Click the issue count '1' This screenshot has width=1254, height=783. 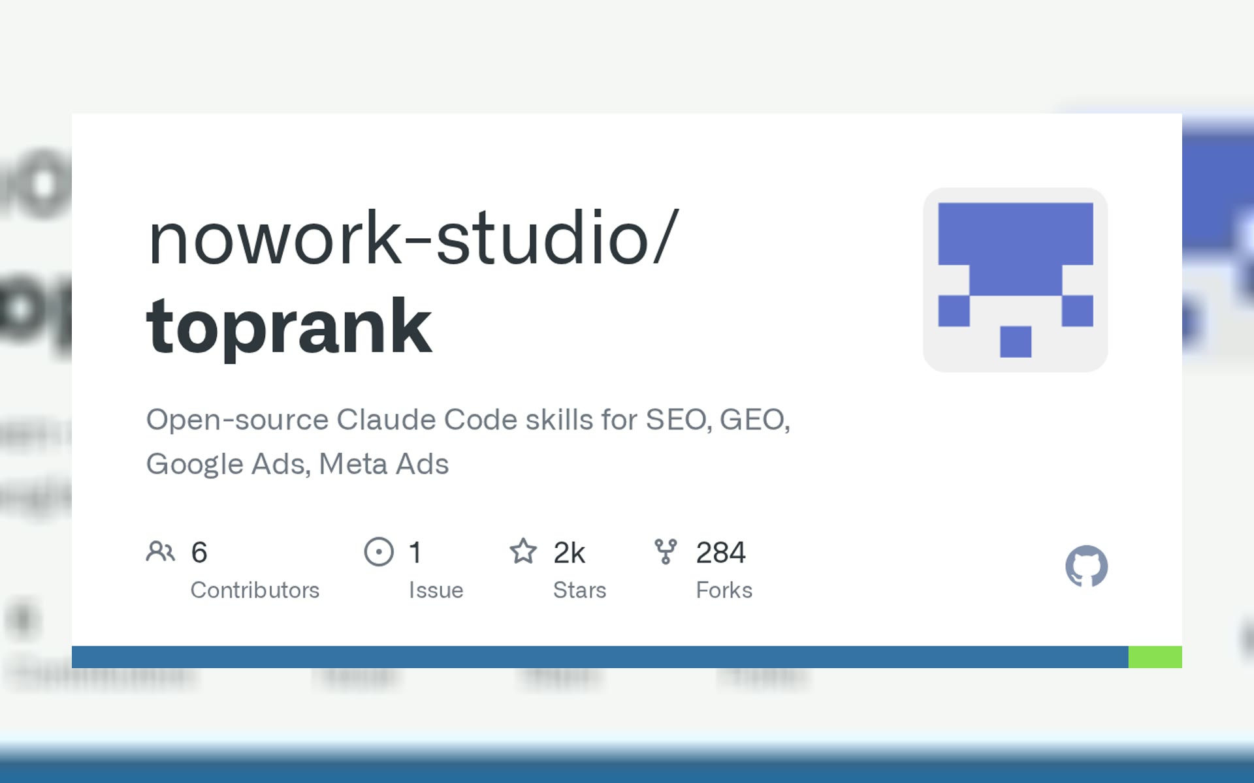pyautogui.click(x=415, y=553)
